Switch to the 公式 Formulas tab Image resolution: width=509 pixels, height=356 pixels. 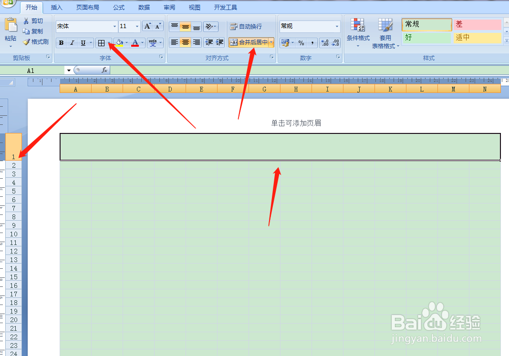[x=119, y=8]
